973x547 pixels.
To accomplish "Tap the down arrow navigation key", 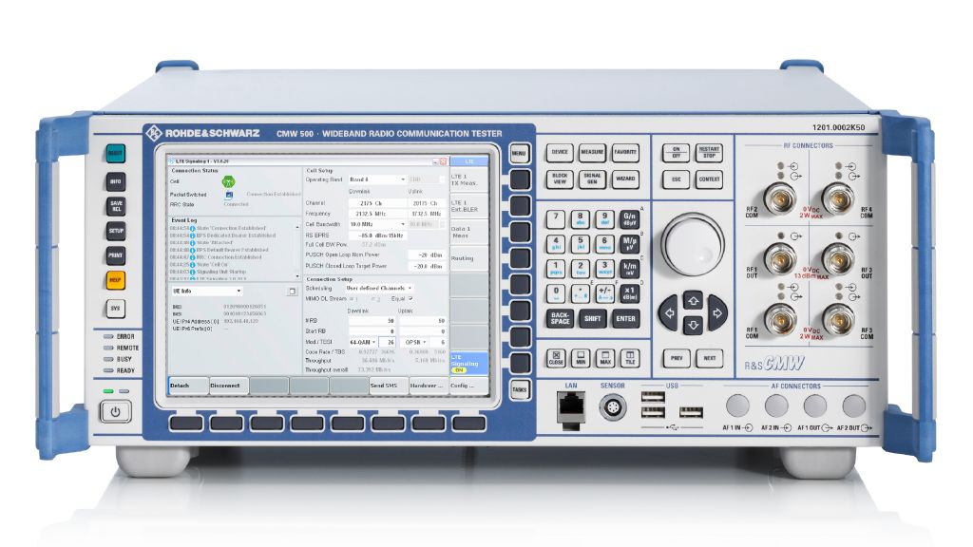I will (693, 325).
